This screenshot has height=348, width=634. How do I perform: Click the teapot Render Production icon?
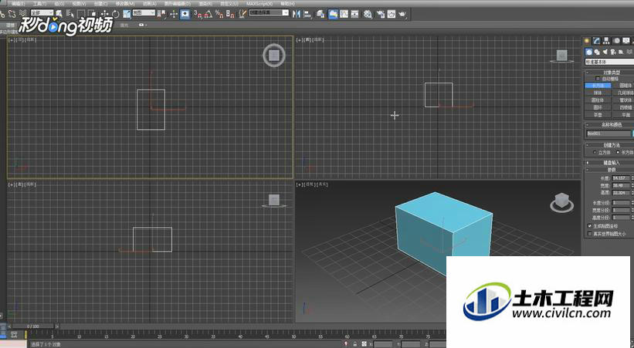tap(402, 14)
